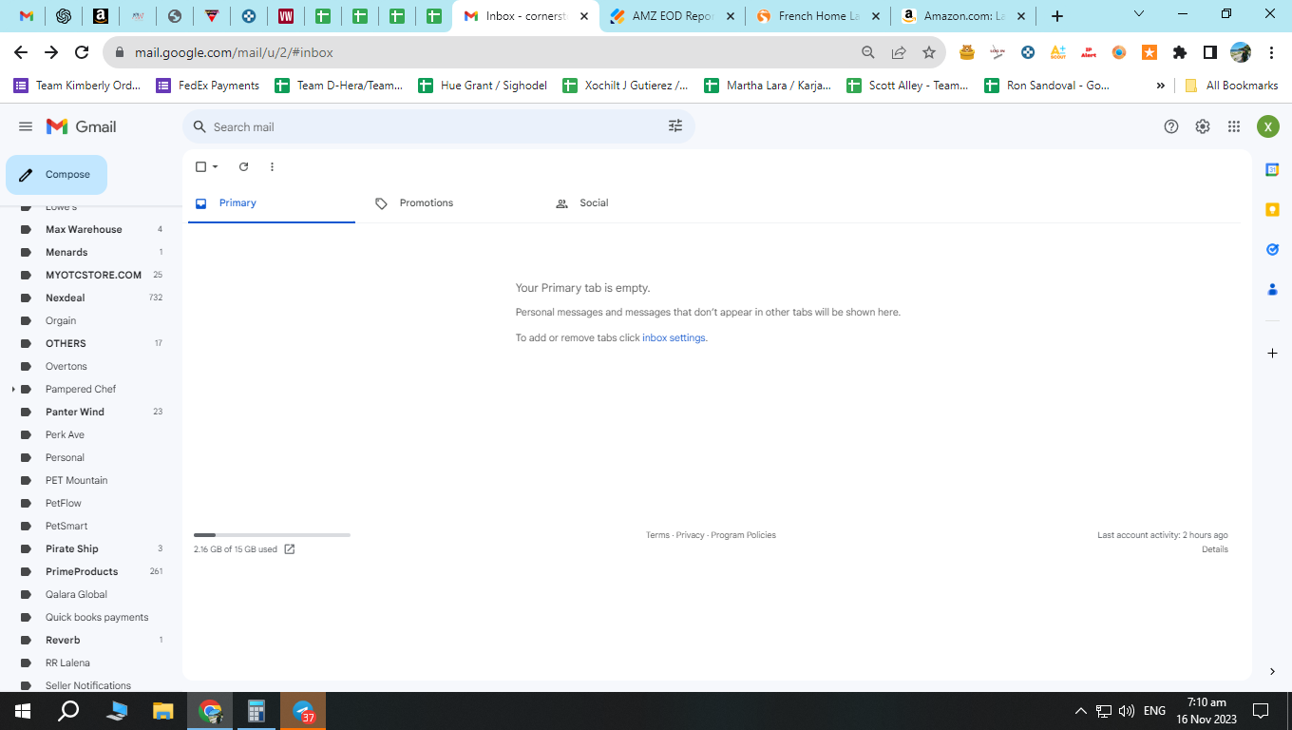Open the OTHERS label
Image resolution: width=1292 pixels, height=730 pixels.
point(66,343)
